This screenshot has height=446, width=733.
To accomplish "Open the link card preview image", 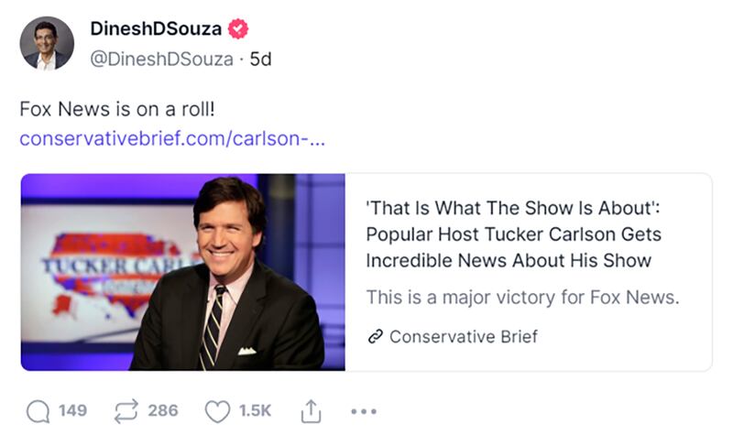I will (x=183, y=272).
